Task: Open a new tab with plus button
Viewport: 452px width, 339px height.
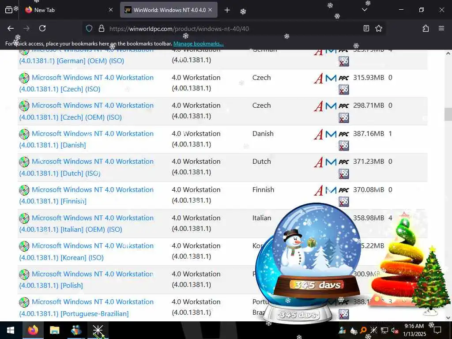Action: pos(227,10)
